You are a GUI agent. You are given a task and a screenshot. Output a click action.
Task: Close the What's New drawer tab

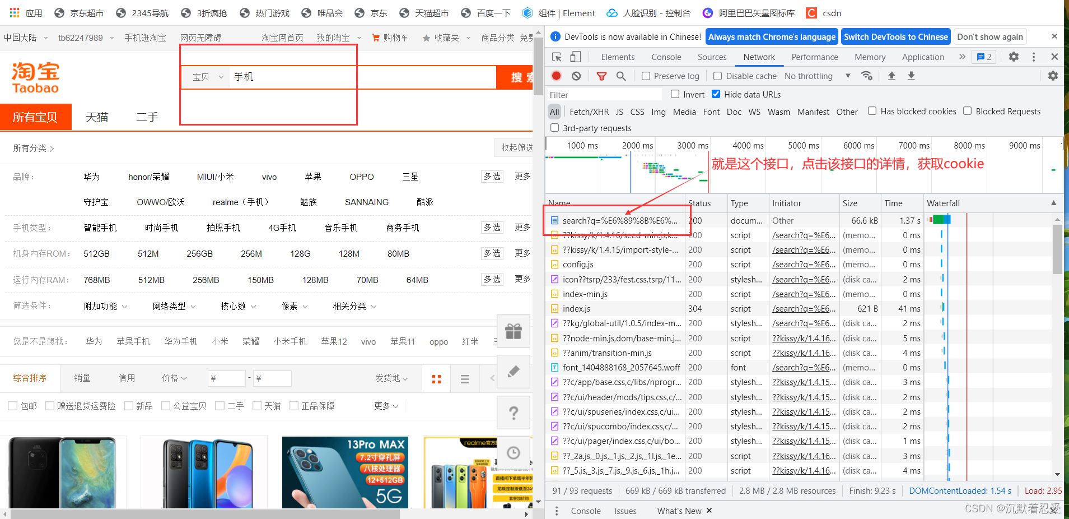[709, 511]
